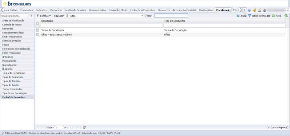
Task: Go to first page arrow
Action: 38,127
